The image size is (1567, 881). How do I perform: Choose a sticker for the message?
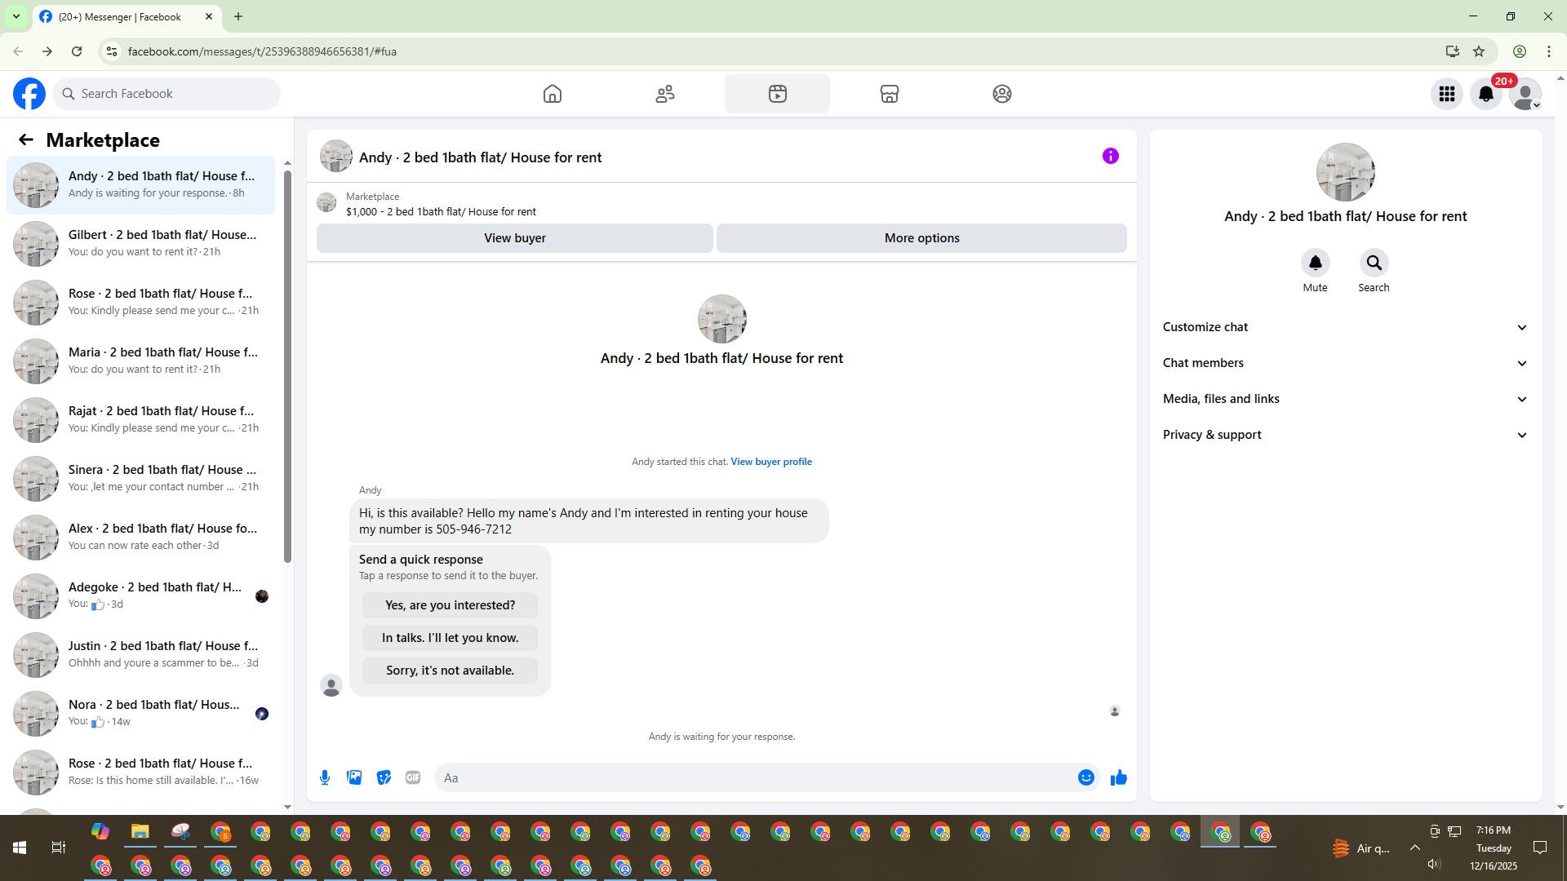[x=384, y=777]
